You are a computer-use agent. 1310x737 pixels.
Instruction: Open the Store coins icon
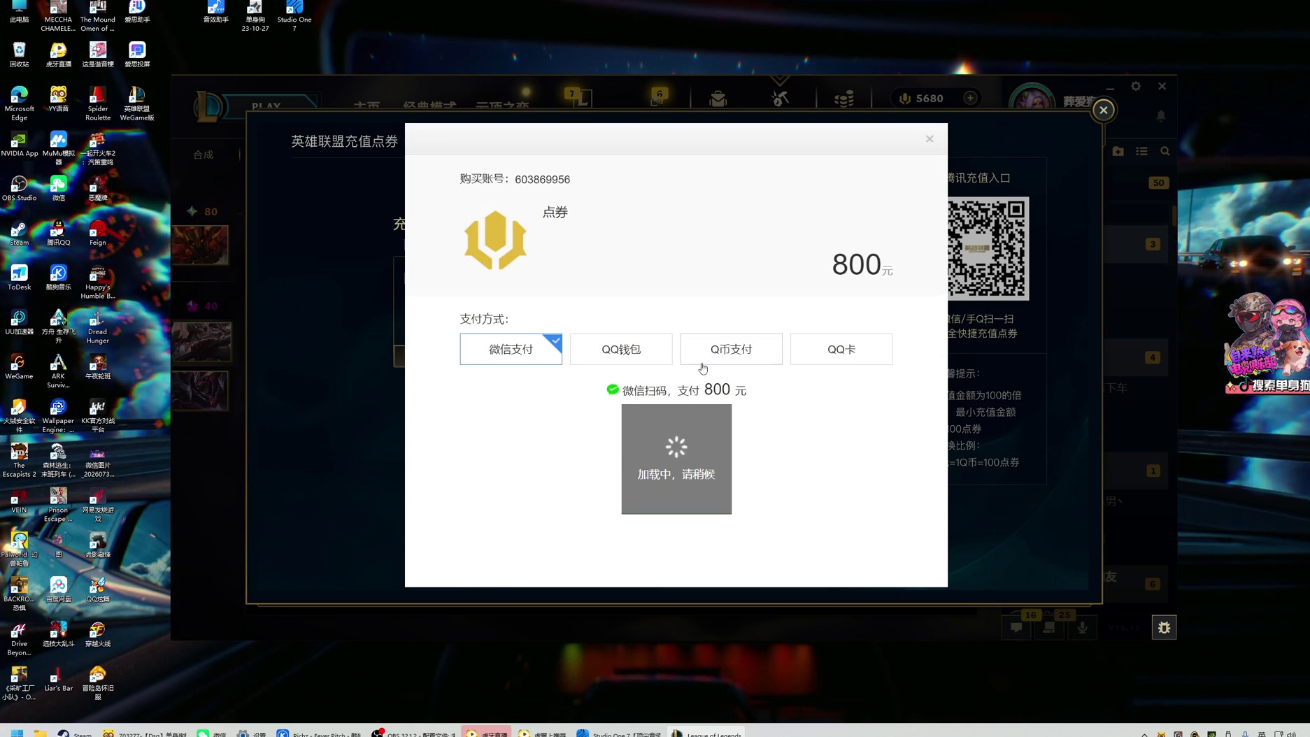(x=843, y=99)
